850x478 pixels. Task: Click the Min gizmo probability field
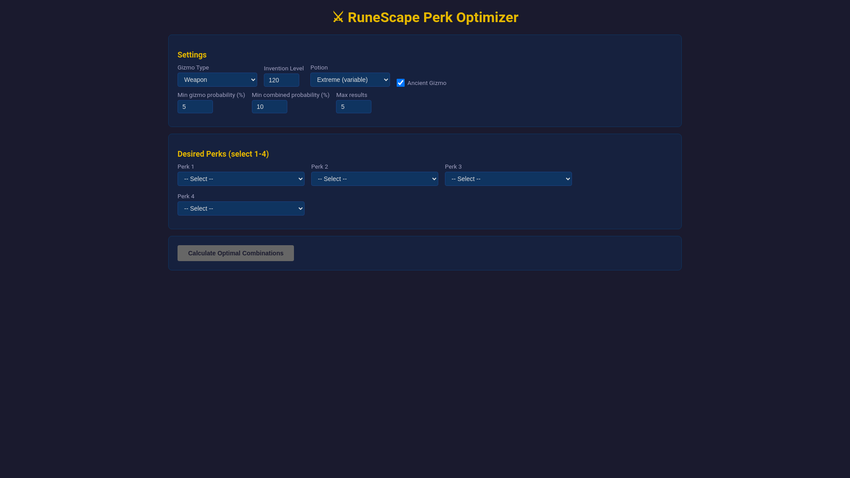[x=195, y=107]
